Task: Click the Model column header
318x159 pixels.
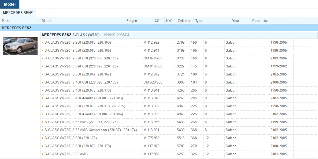Action: coord(46,21)
